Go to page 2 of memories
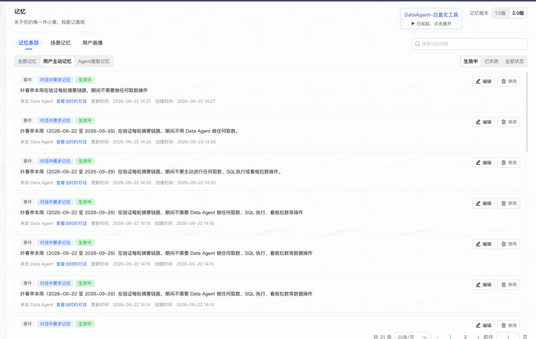536x339 pixels. 465,337
